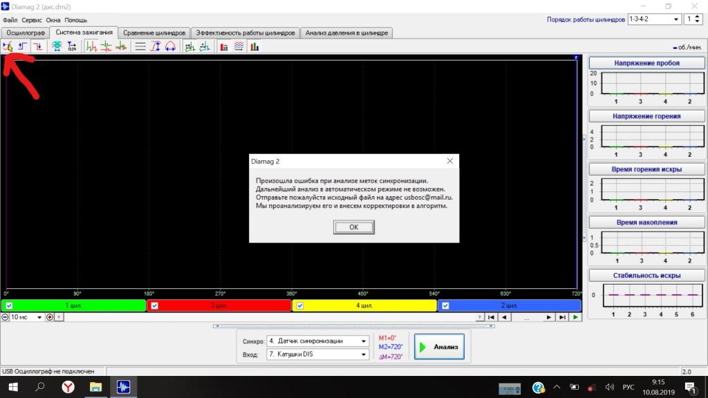The height and width of the screenshot is (398, 708).
Task: Select the green multi-pulse waveform view icon
Action: point(91,46)
